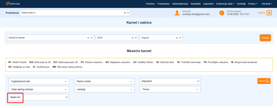The width and height of the screenshot is (277, 108).
Task: Click the Kadrovska logo
Action: pos(13,4)
